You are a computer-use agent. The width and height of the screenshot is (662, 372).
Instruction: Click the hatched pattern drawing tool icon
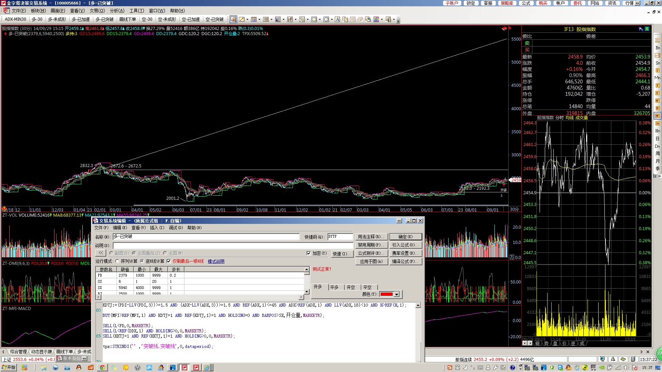pyautogui.click(x=302, y=19)
